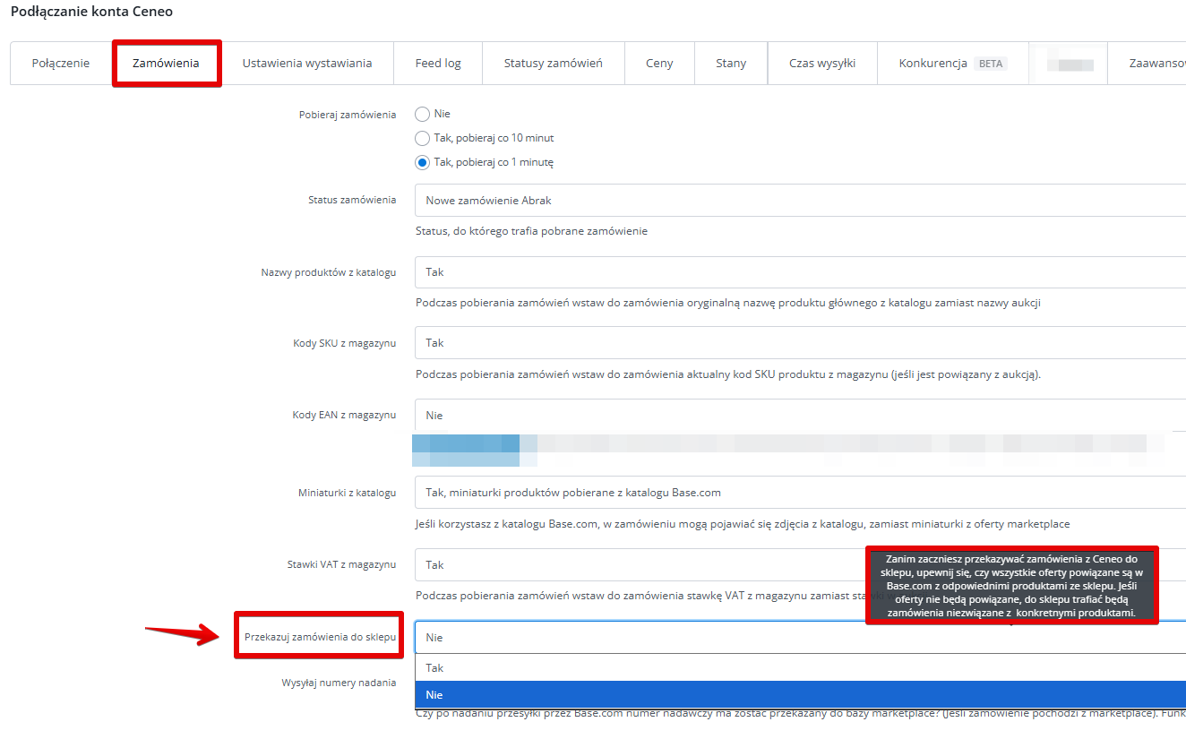Open the Ceny tab
1186x739 pixels.
point(659,64)
